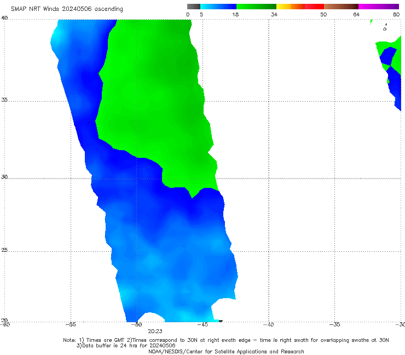Select the gray segment of the color bar
Viewport: 405px width, 355px height.
194,7
